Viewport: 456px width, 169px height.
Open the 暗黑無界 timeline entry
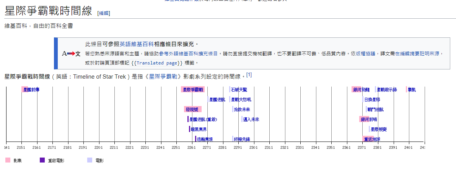(198, 129)
